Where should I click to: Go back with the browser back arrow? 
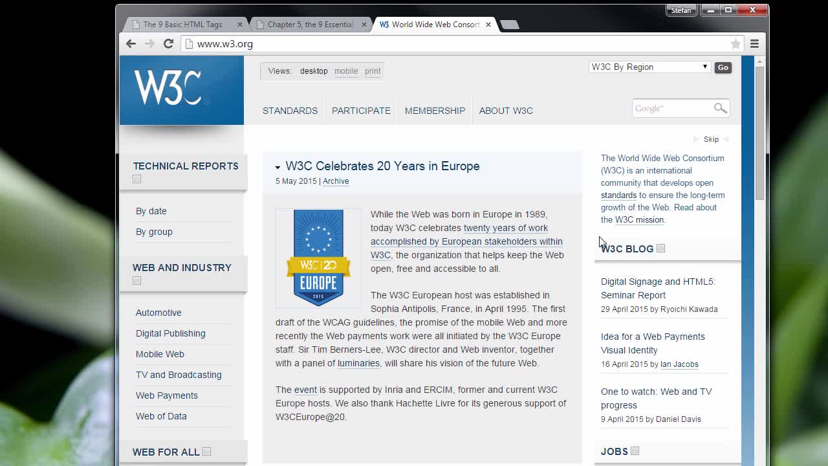(131, 44)
